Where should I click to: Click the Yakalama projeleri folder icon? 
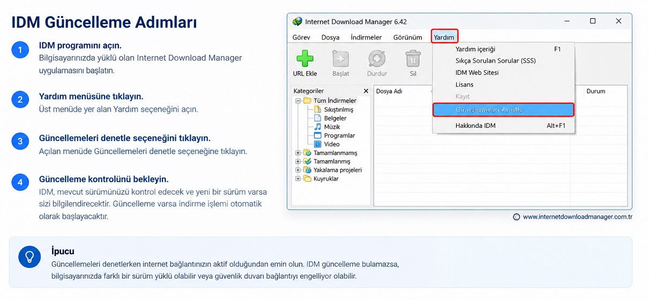307,170
